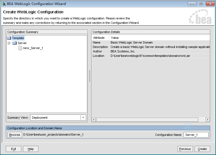
Task: Open the Summary View dropdown
Action: [83, 118]
